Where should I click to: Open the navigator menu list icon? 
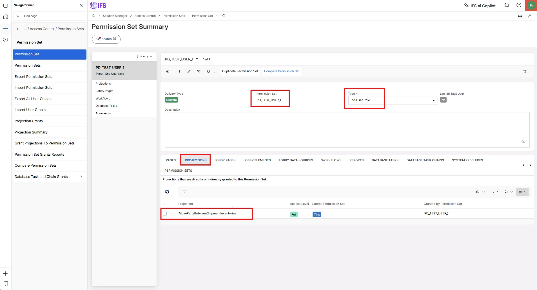[5, 28]
